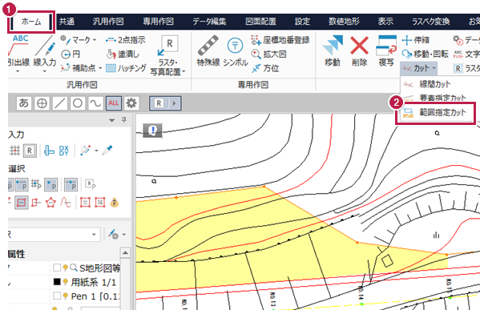Toggle S地形図等 checkbox
480x310 pixels.
[57, 268]
